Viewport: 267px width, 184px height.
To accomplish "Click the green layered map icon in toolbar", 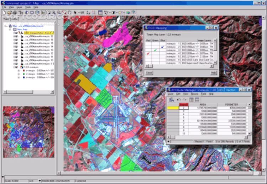I will point(128,12).
